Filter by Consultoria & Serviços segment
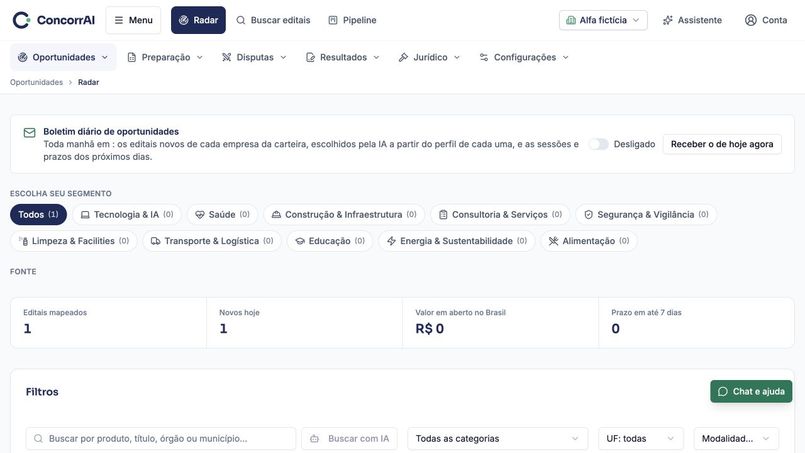Image resolution: width=805 pixels, height=453 pixels. [x=501, y=215]
